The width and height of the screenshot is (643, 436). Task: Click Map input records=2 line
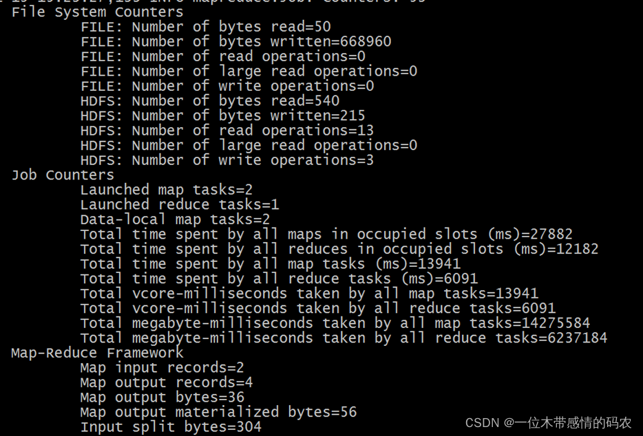click(162, 367)
